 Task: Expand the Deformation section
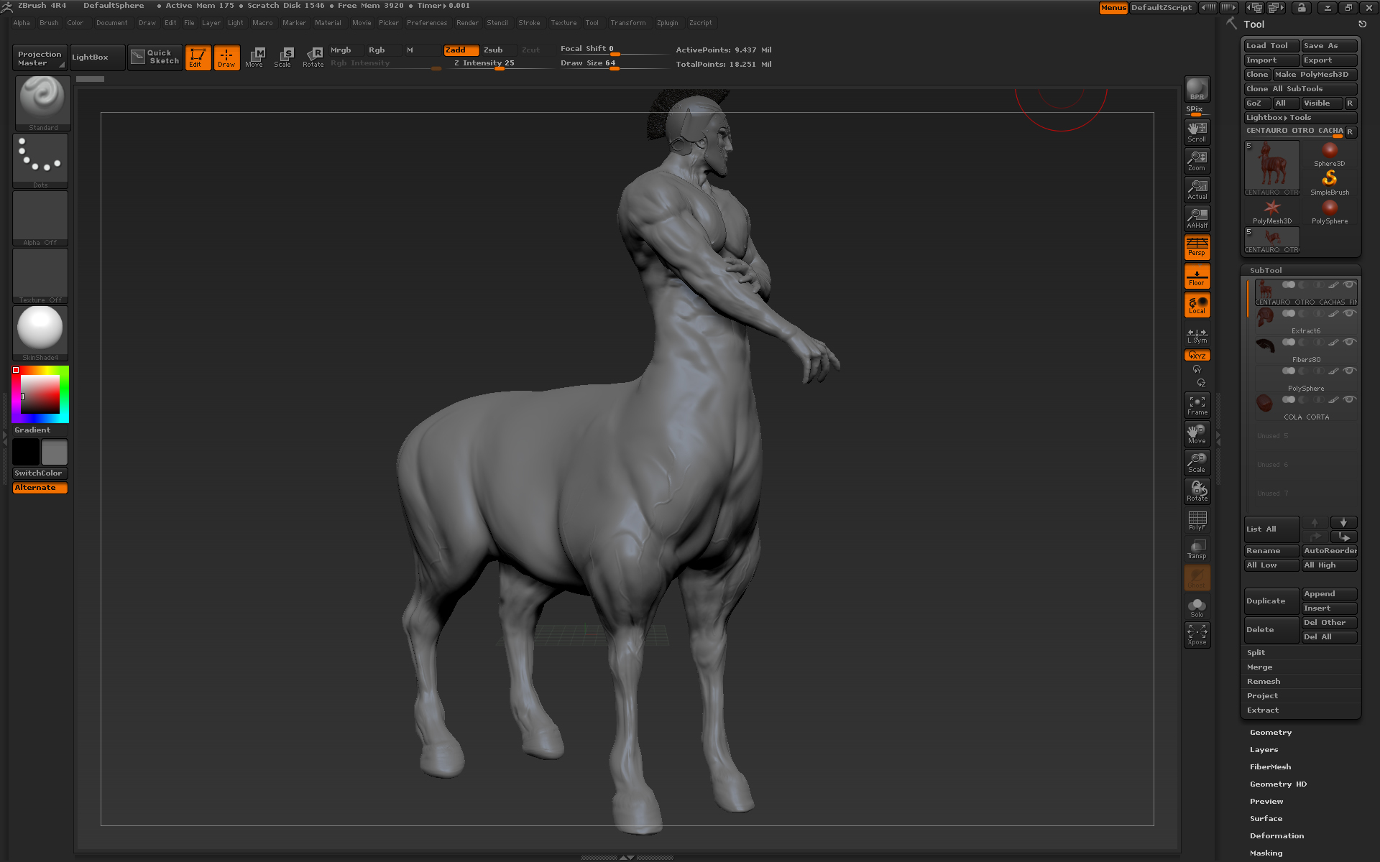coord(1276,836)
